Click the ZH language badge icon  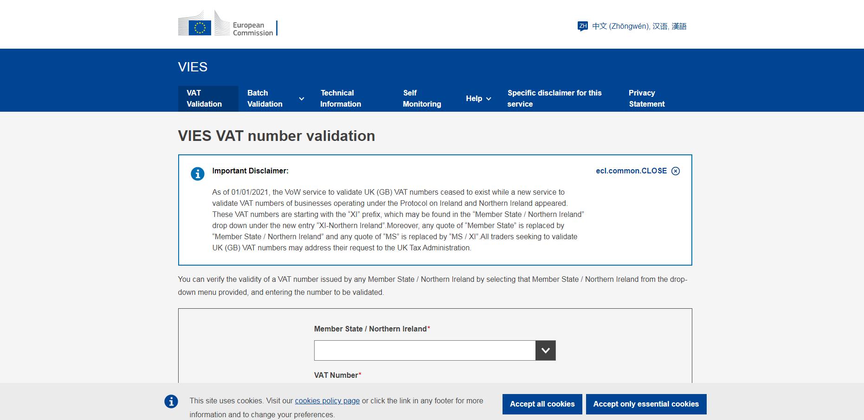[x=582, y=26]
